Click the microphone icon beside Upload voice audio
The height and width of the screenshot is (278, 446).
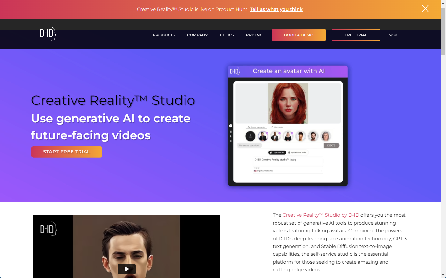tap(289, 152)
